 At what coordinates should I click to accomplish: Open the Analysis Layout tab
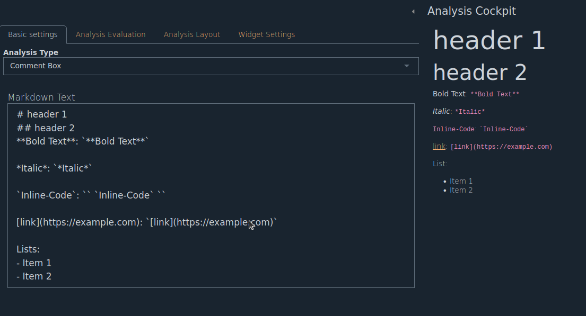[192, 34]
